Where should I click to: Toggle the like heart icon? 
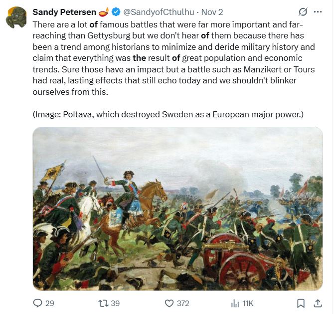point(169,303)
